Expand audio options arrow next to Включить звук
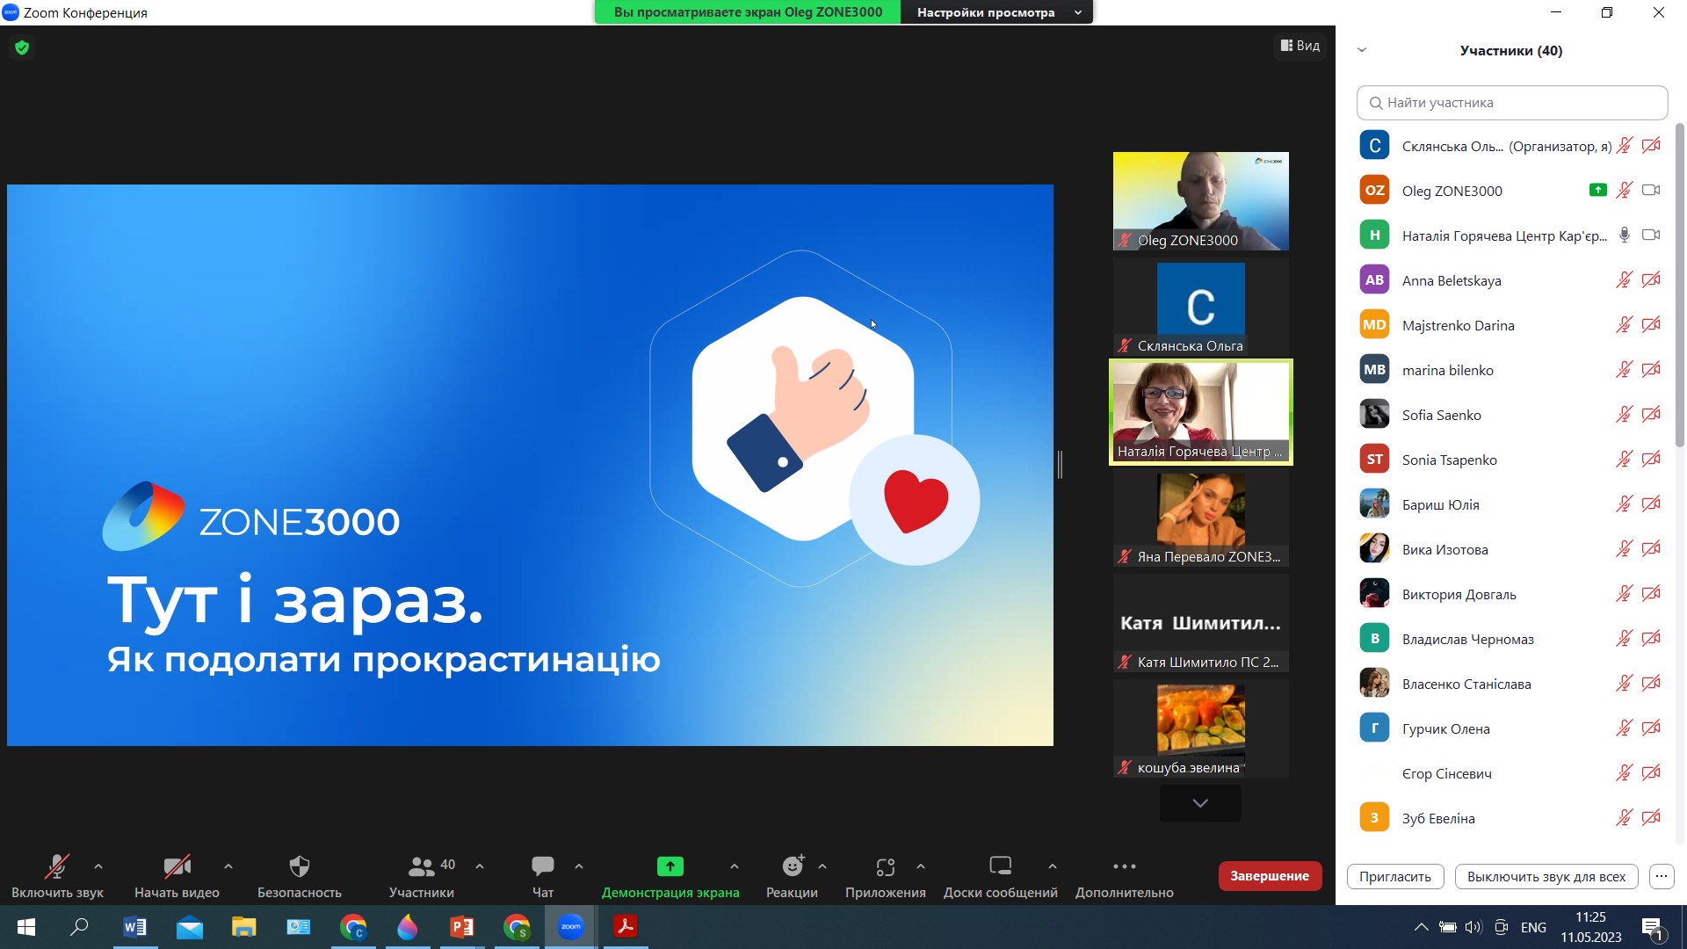1687x949 pixels. coord(98,866)
